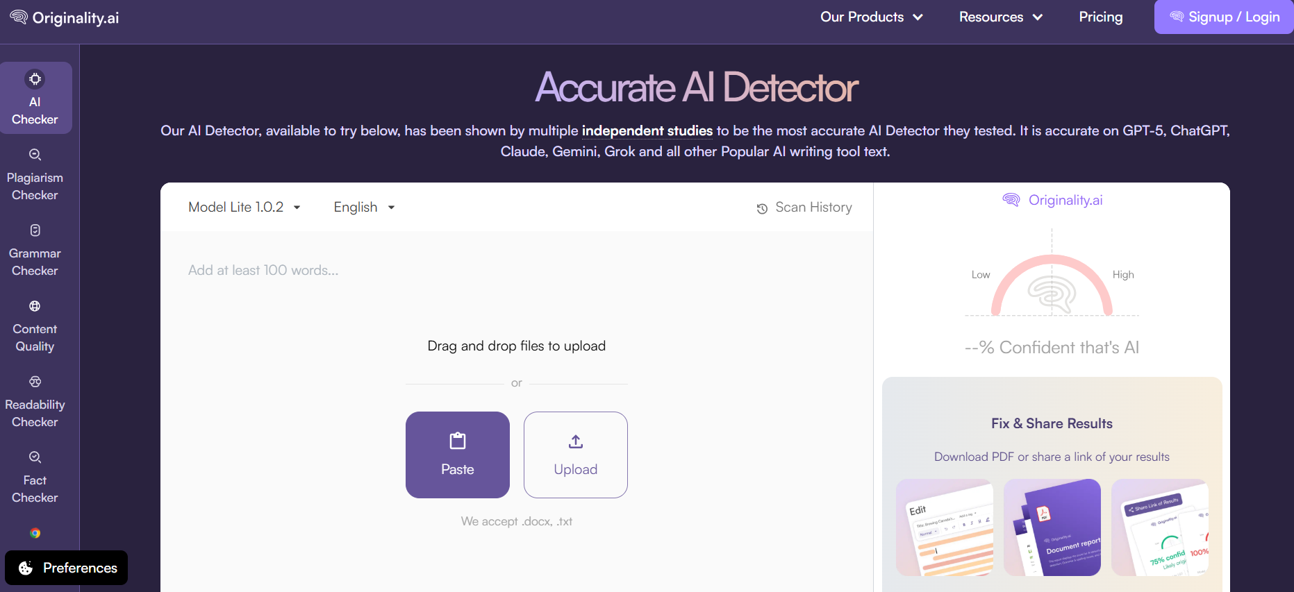This screenshot has height=592, width=1294.
Task: Open the Readability Checker icon
Action: 35,382
